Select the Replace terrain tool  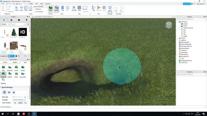pos(4,81)
